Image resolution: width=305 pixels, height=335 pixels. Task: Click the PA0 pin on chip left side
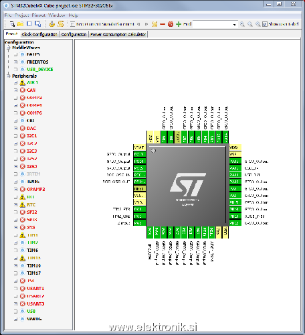139,209
